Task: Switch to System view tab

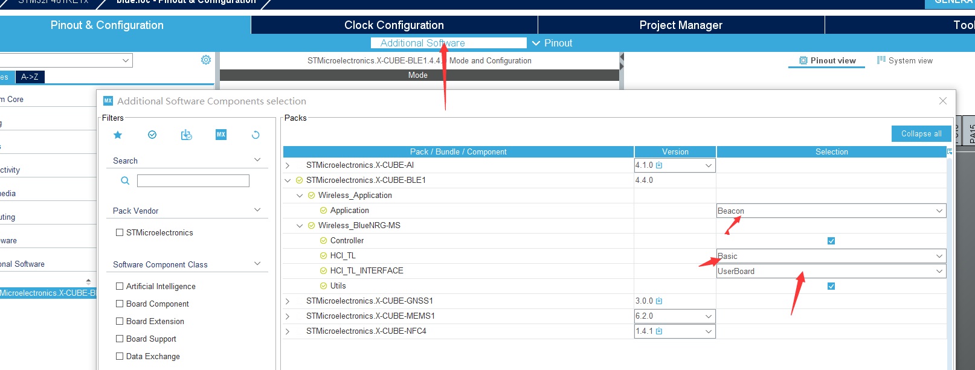Action: [x=904, y=60]
